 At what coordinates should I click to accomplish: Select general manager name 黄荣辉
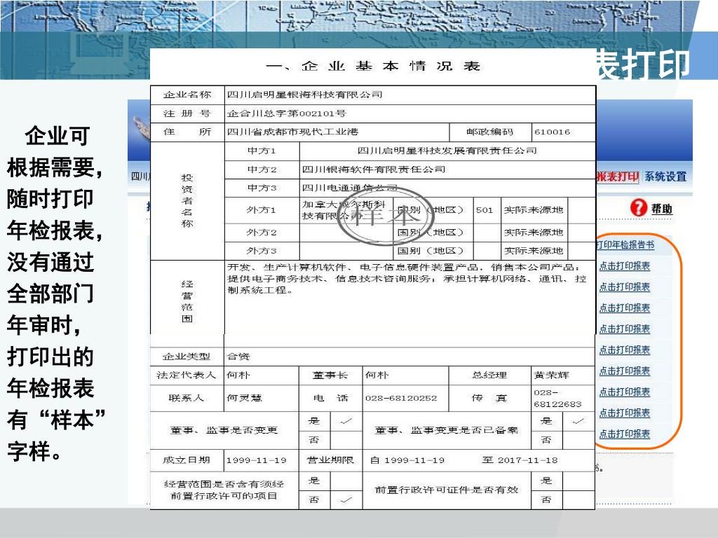tap(551, 375)
